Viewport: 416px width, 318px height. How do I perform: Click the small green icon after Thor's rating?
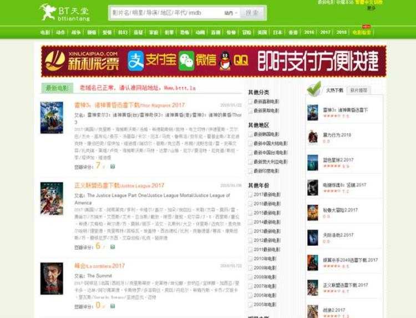113,166
